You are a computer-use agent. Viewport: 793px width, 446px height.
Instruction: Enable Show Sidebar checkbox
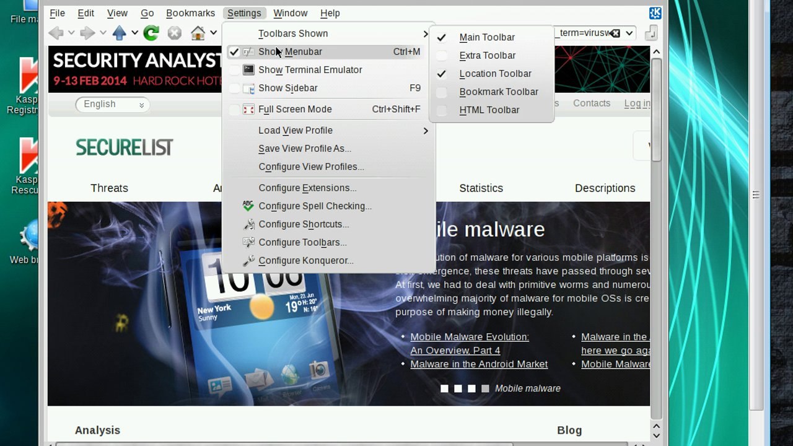pos(234,88)
